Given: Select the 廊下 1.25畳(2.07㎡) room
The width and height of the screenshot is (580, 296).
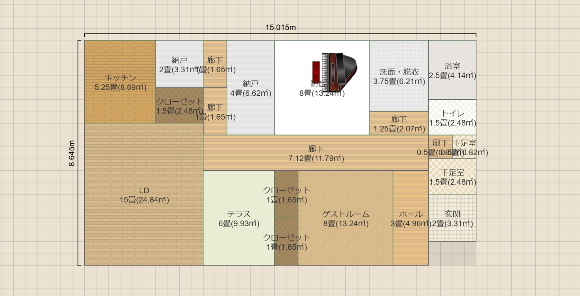Looking at the screenshot, I should tap(399, 123).
